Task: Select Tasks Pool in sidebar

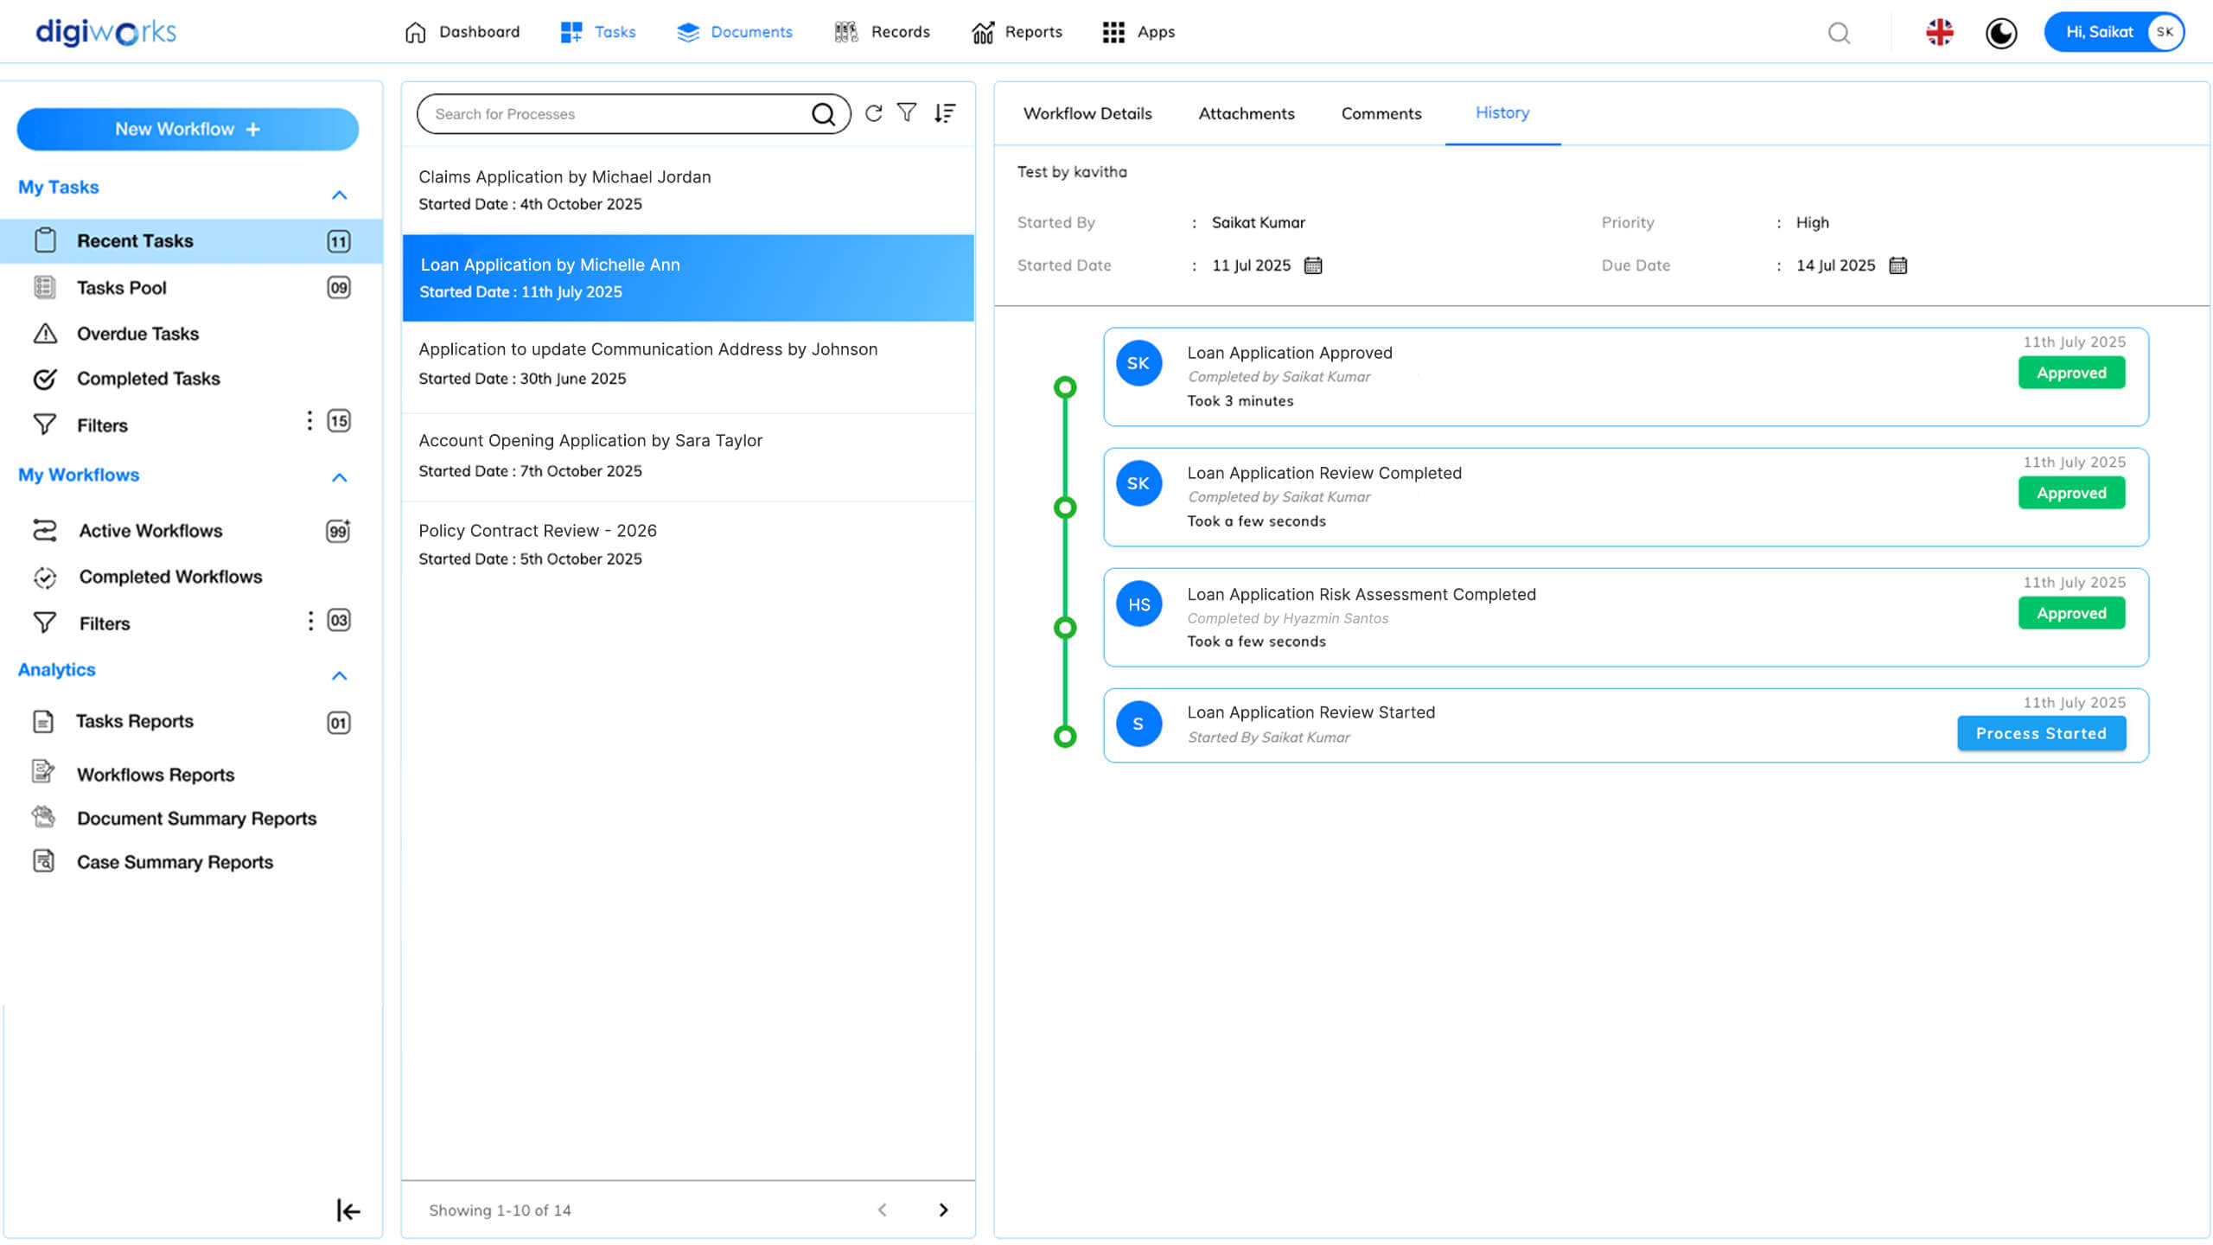Action: [x=121, y=288]
